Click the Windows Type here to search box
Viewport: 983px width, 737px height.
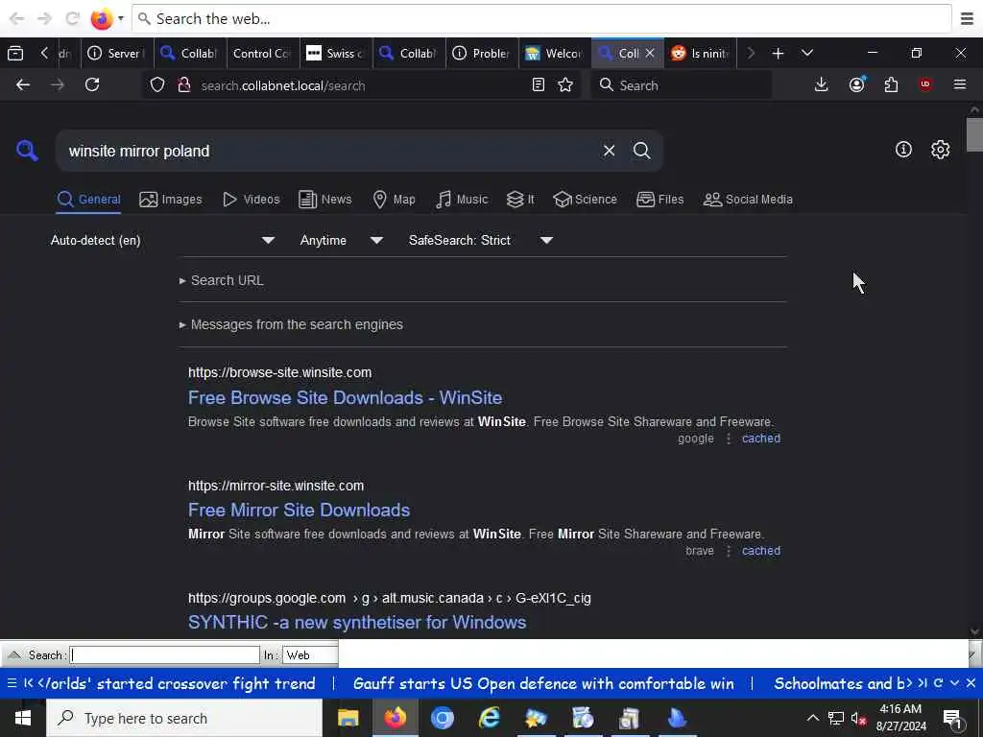coord(184,718)
